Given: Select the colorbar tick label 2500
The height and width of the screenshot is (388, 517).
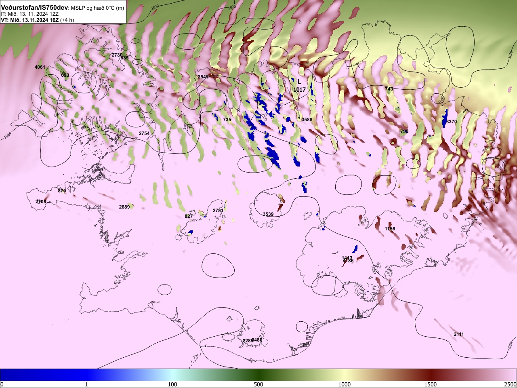Looking at the screenshot, I should click(x=511, y=384).
